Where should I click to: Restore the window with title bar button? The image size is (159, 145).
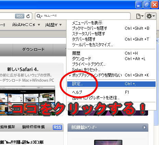147,5
